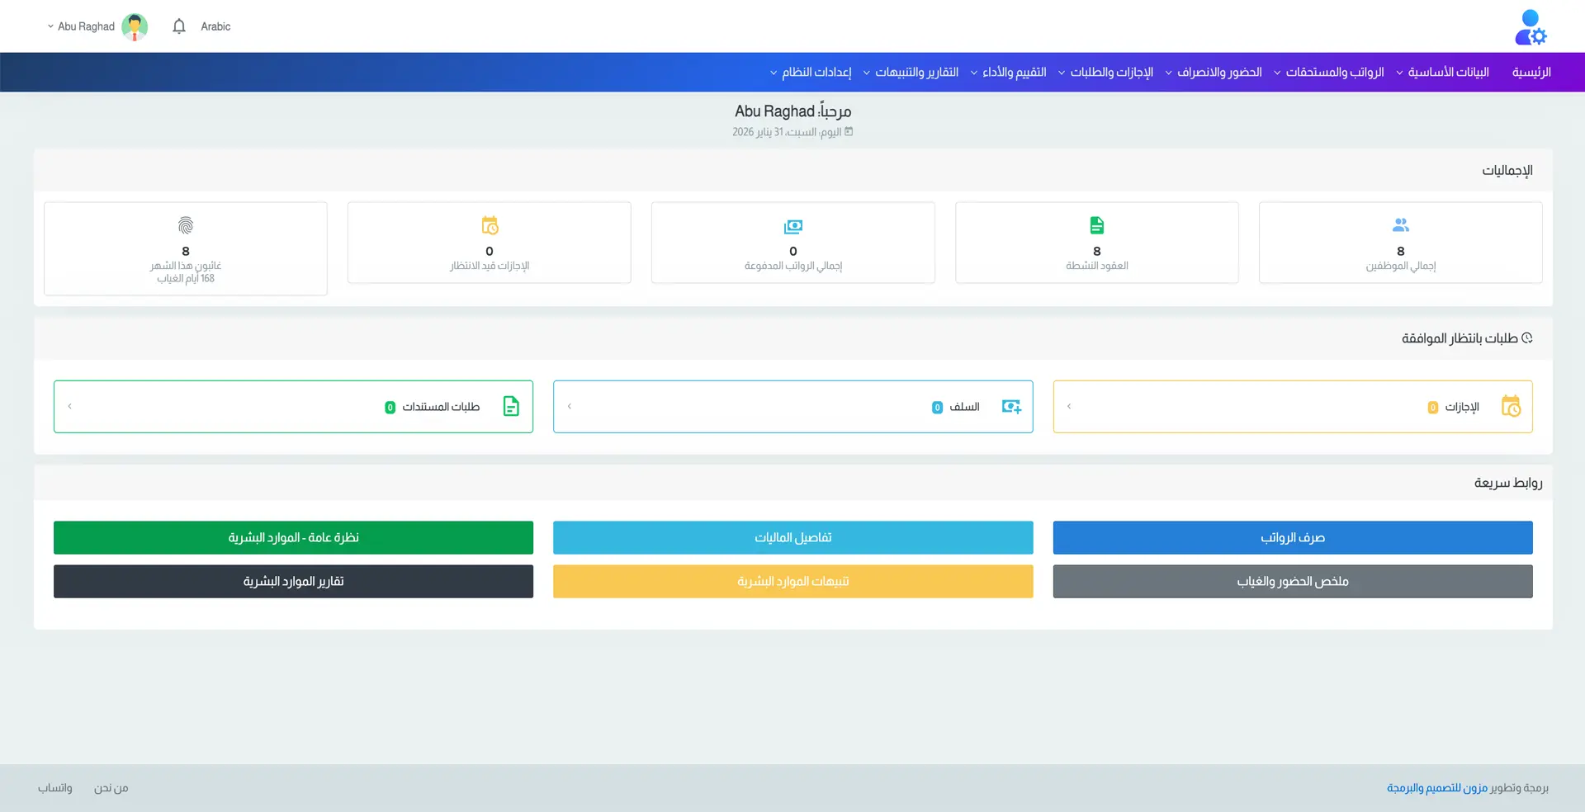1585x812 pixels.
Task: Click the paid salaries money icon
Action: [792, 226]
